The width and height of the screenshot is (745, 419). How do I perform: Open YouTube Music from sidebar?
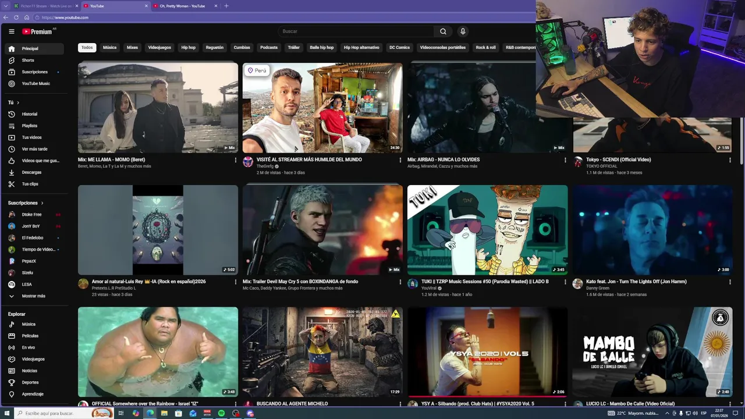click(x=35, y=84)
